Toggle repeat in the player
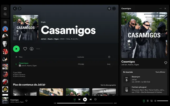The height and width of the screenshot is (106, 170). [x=95, y=99]
